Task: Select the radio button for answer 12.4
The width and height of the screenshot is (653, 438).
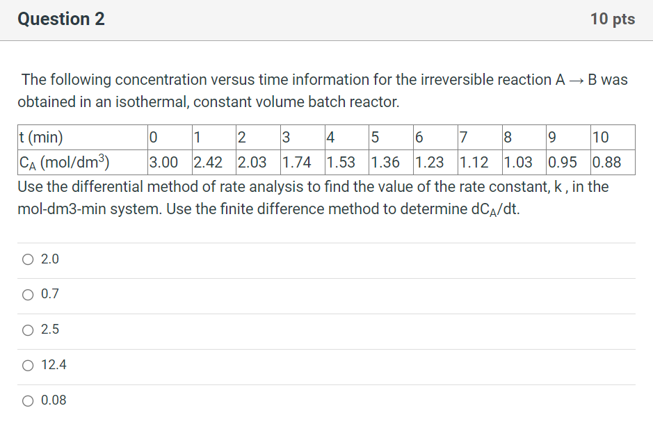Action: pyautogui.click(x=28, y=365)
